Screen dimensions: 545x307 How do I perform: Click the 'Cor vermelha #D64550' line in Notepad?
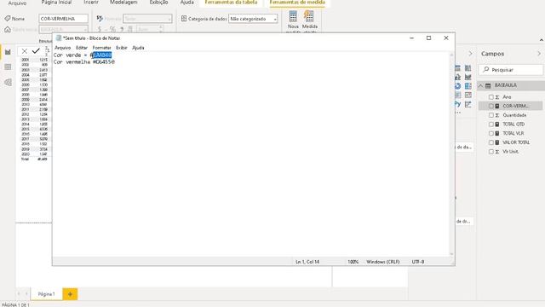click(84, 62)
